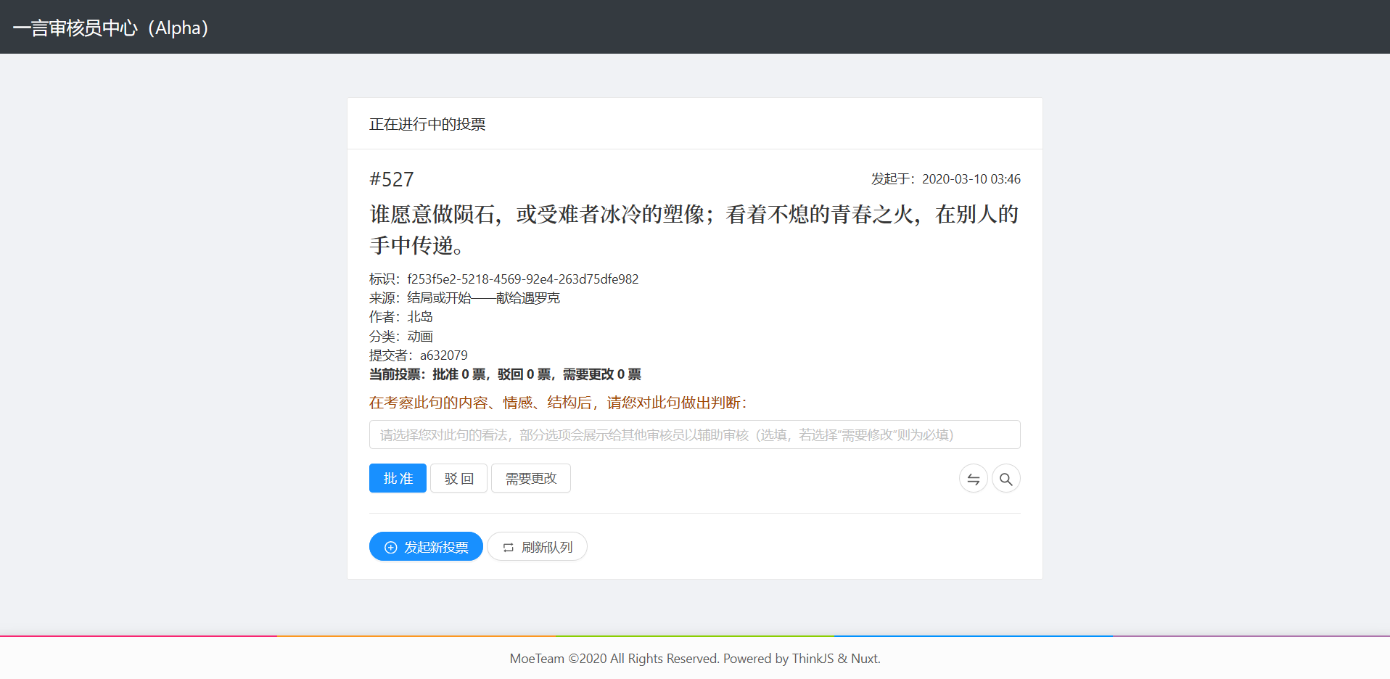The width and height of the screenshot is (1390, 679).
Task: Click the refresh icon inside 刷新队列
Action: (508, 546)
